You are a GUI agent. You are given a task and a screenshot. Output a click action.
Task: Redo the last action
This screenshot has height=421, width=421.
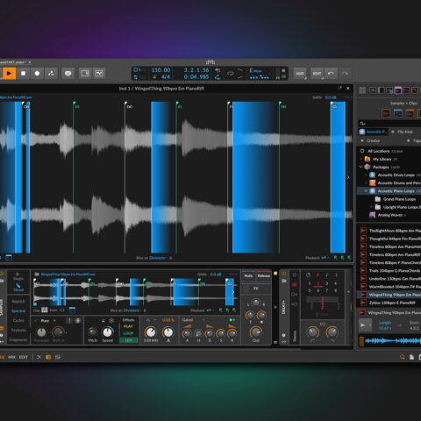(x=345, y=74)
